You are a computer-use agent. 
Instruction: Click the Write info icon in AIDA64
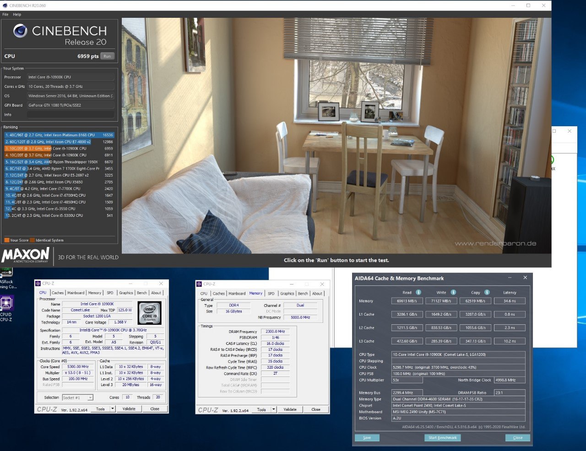[x=453, y=292]
